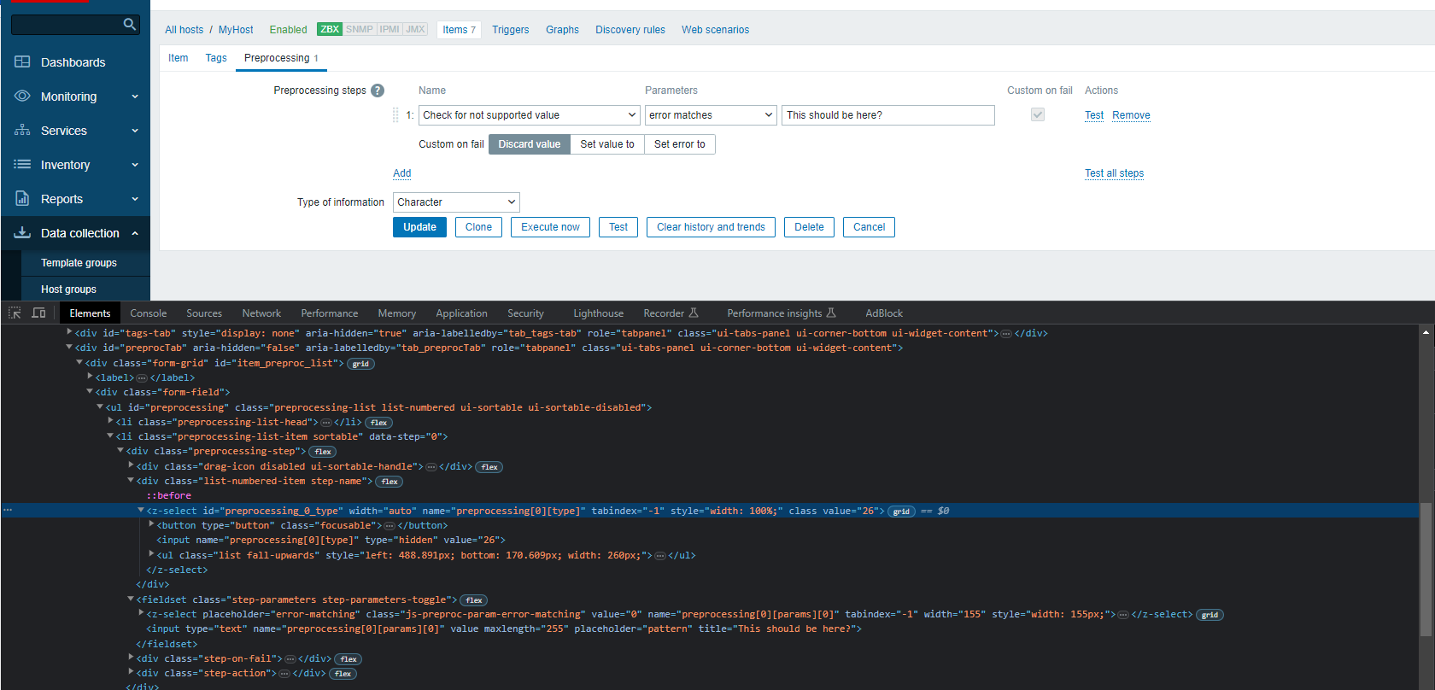Click the Services hierarchy icon

(x=22, y=130)
